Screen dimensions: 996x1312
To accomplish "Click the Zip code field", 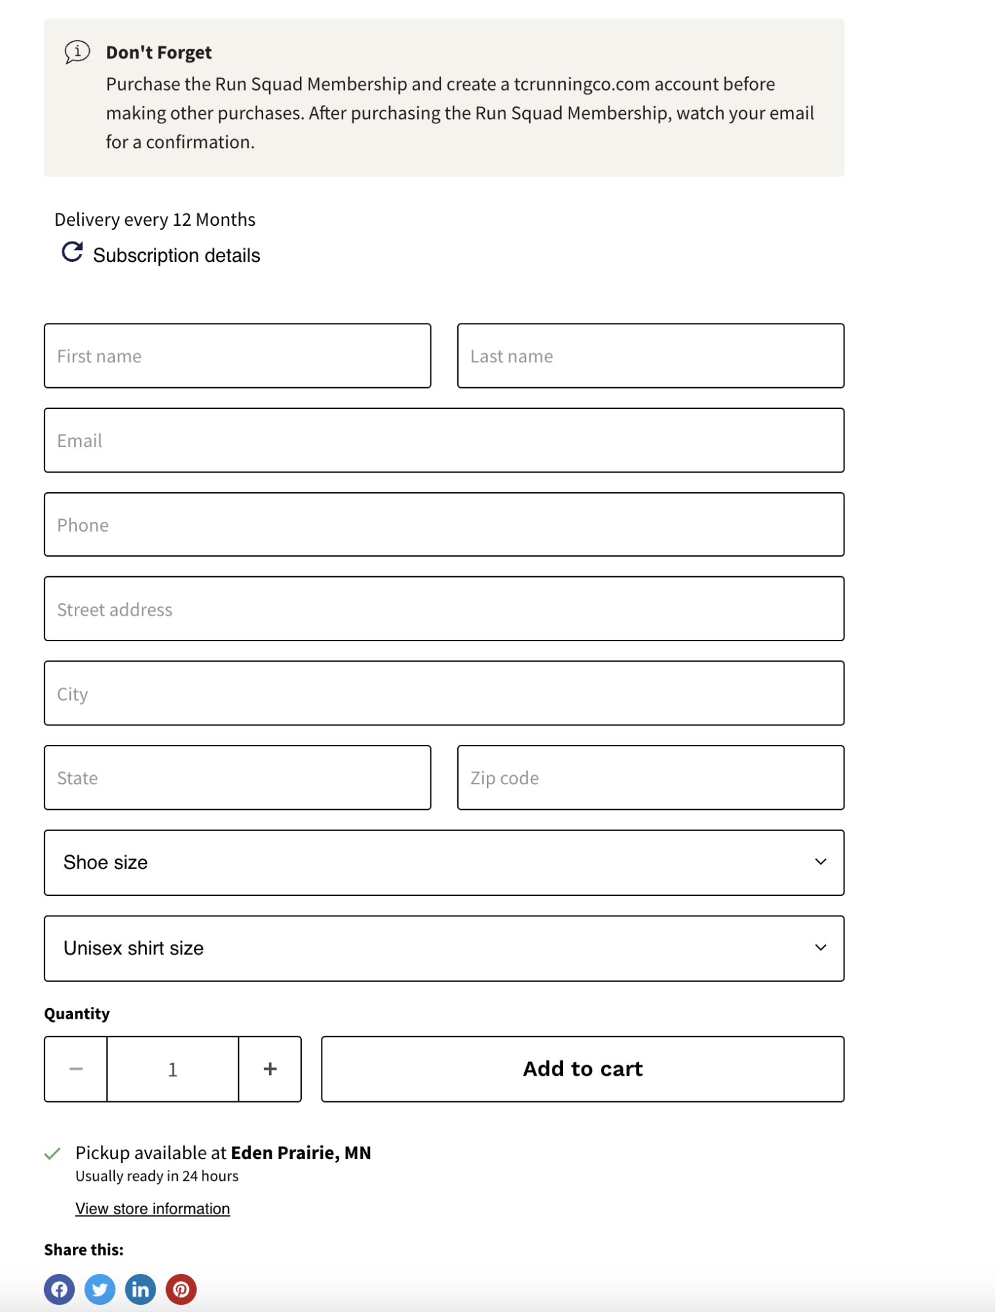I will pyautogui.click(x=650, y=777).
